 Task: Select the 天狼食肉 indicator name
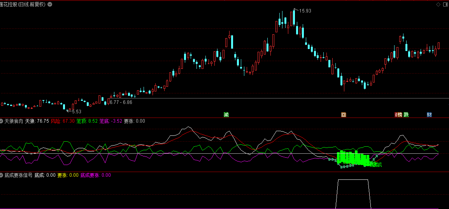click(x=14, y=121)
